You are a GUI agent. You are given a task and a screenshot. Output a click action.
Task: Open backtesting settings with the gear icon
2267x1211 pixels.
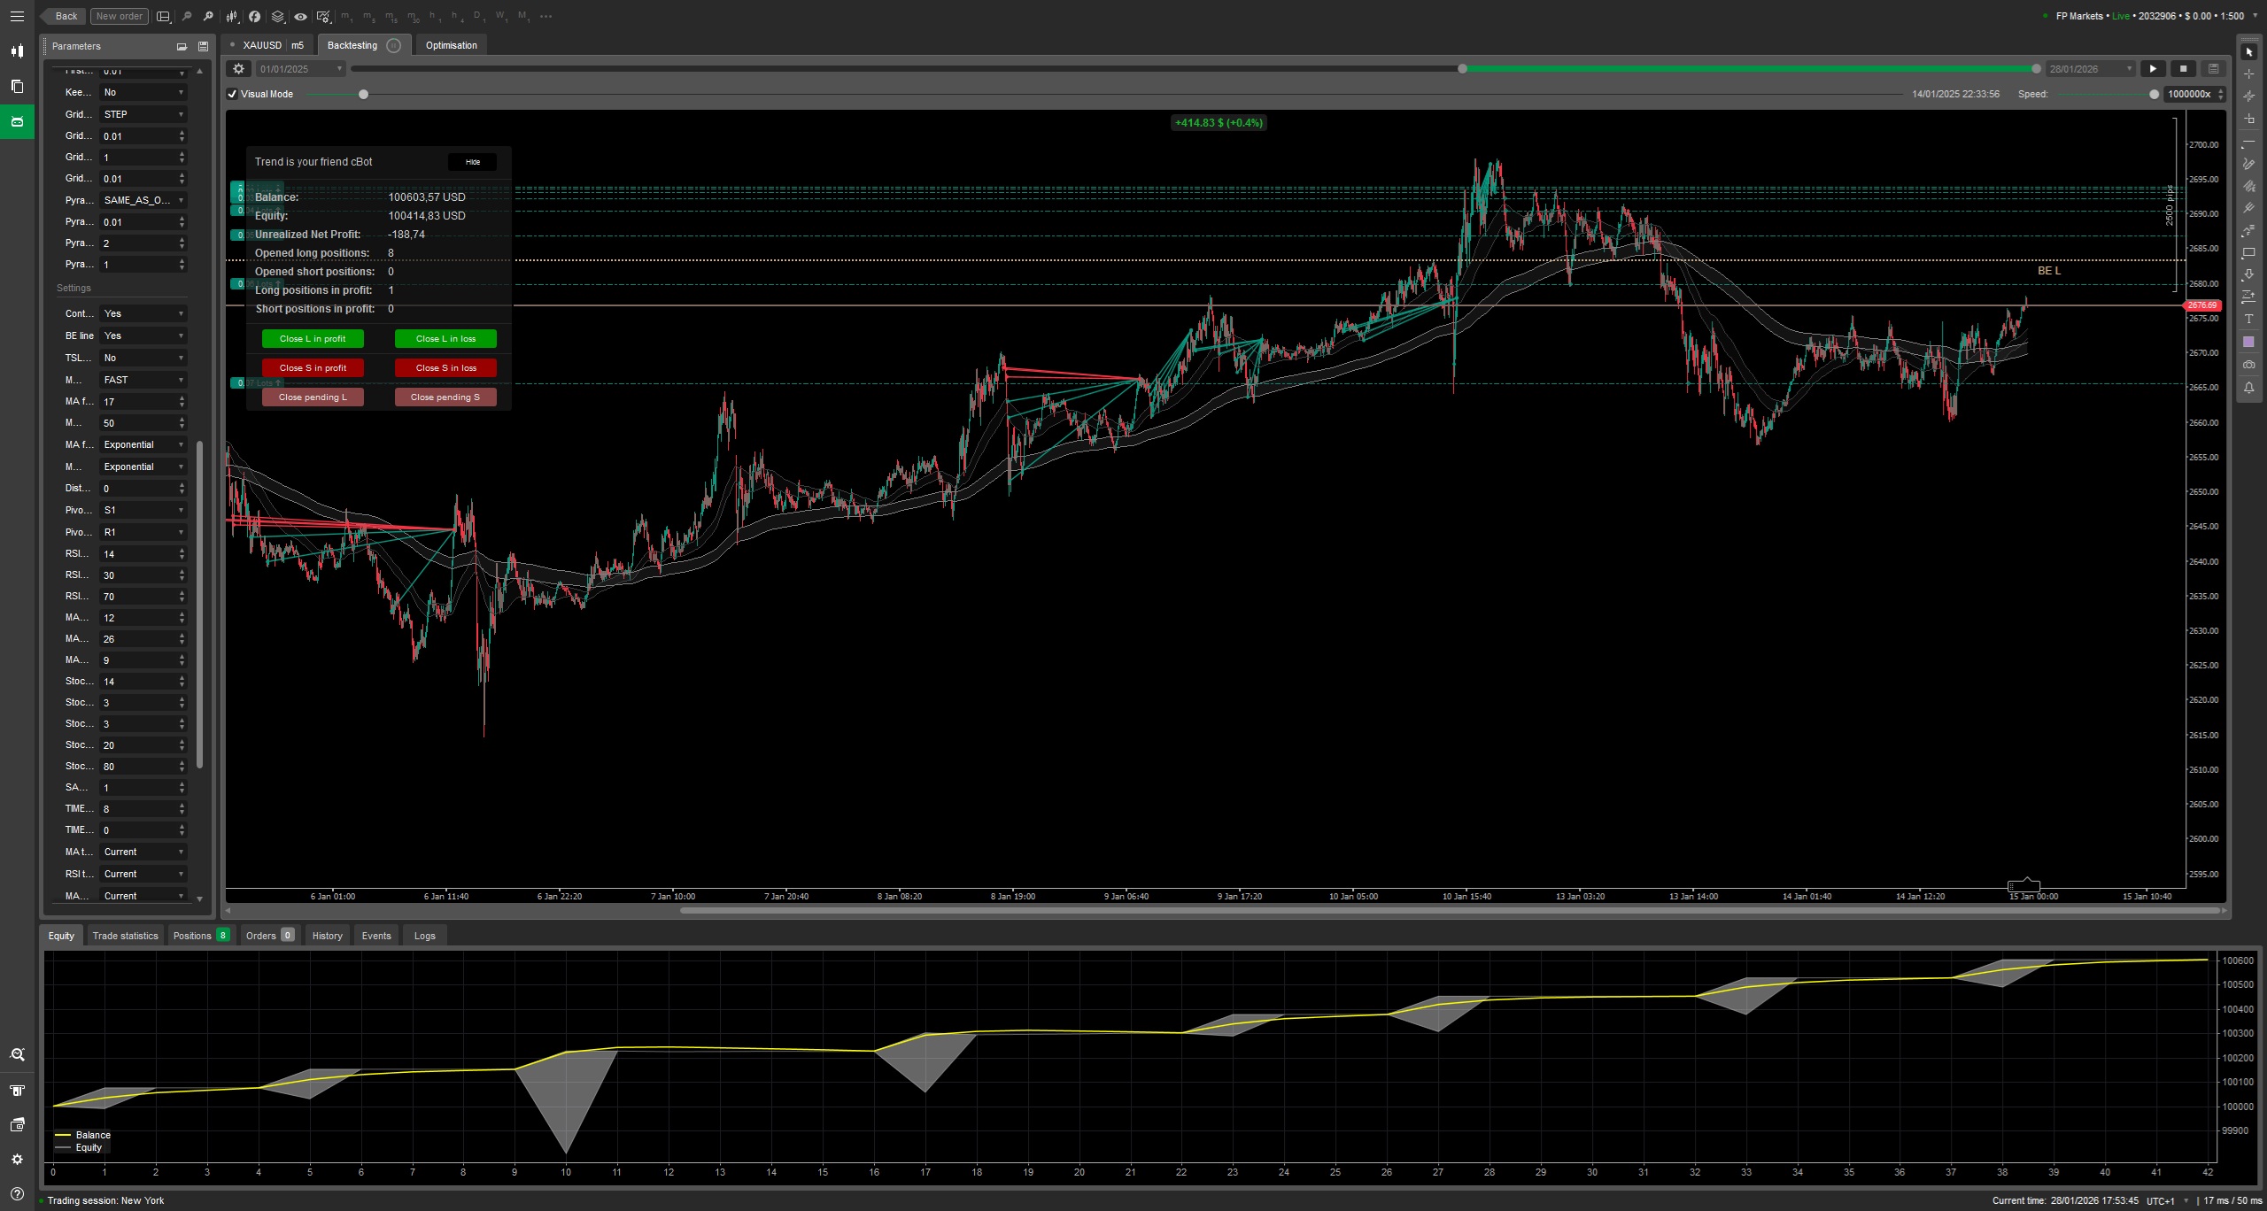pyautogui.click(x=237, y=68)
